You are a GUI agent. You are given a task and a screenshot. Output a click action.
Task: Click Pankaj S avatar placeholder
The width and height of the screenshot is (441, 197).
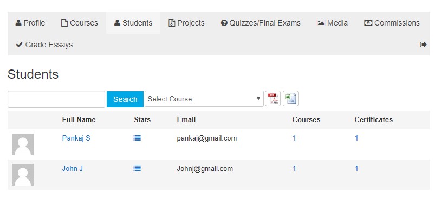23,144
